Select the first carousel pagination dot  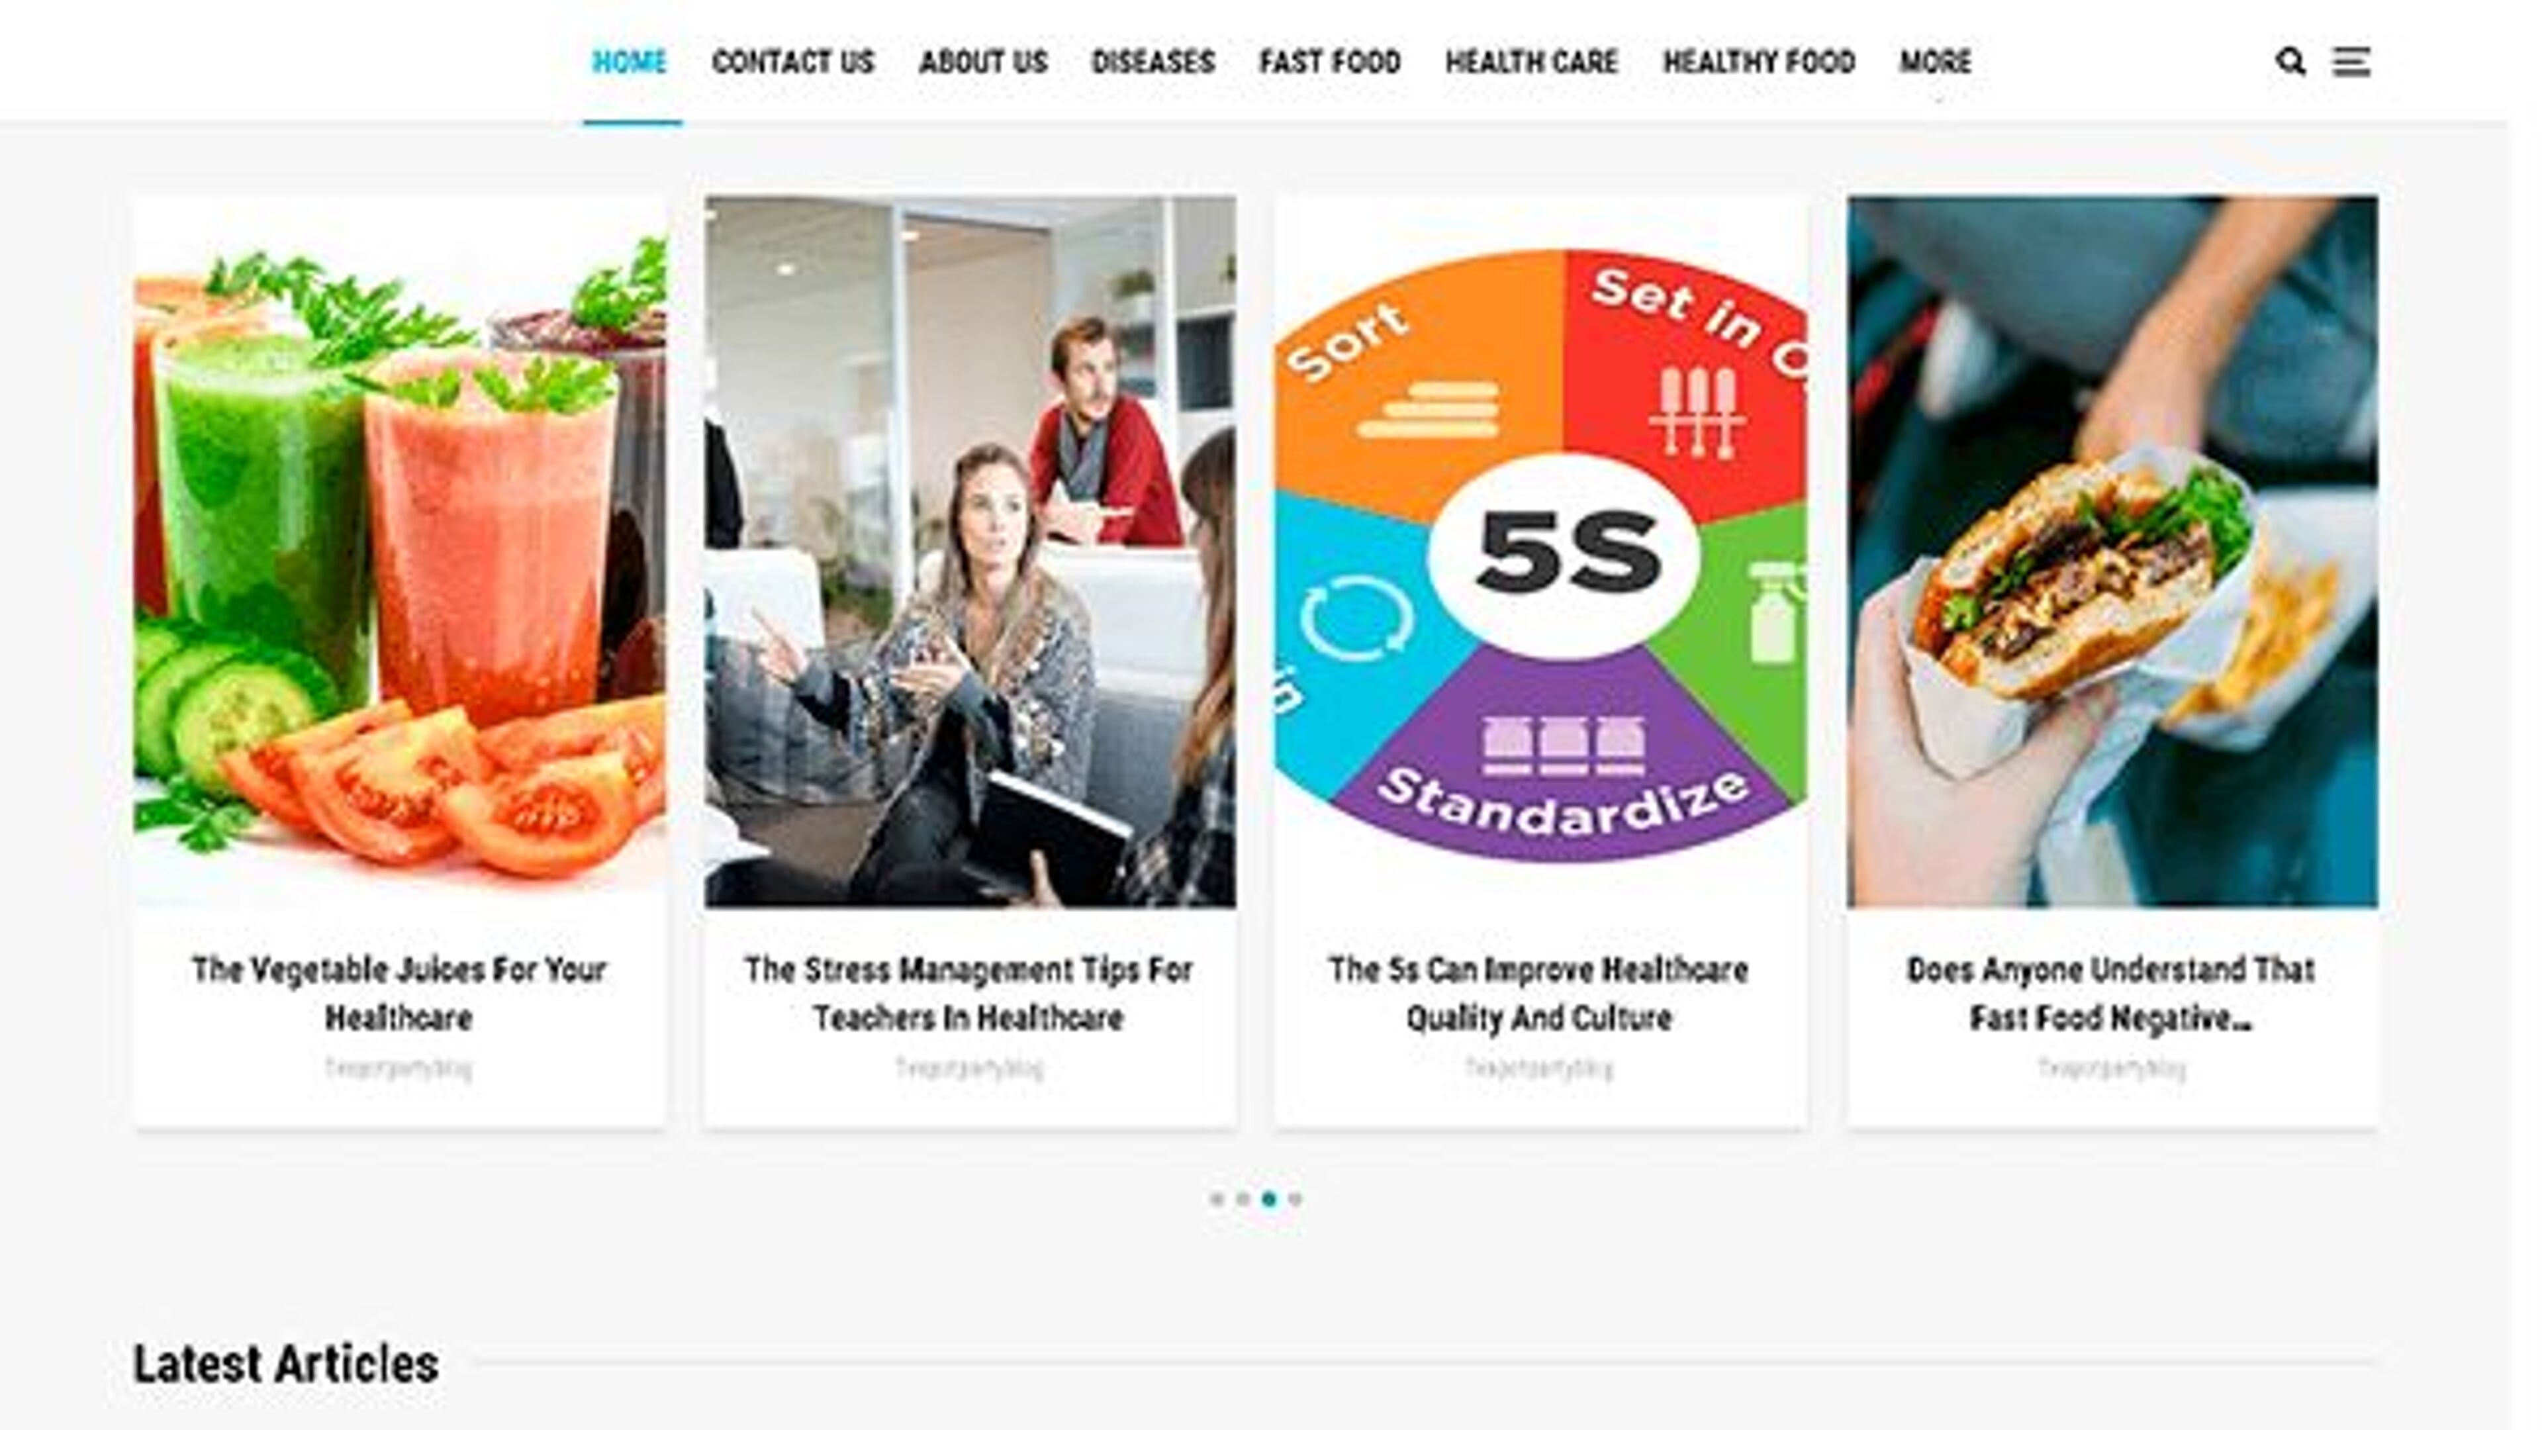pos(1217,1199)
